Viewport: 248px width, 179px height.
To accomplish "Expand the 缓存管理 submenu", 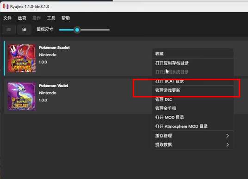I will coord(193,136).
